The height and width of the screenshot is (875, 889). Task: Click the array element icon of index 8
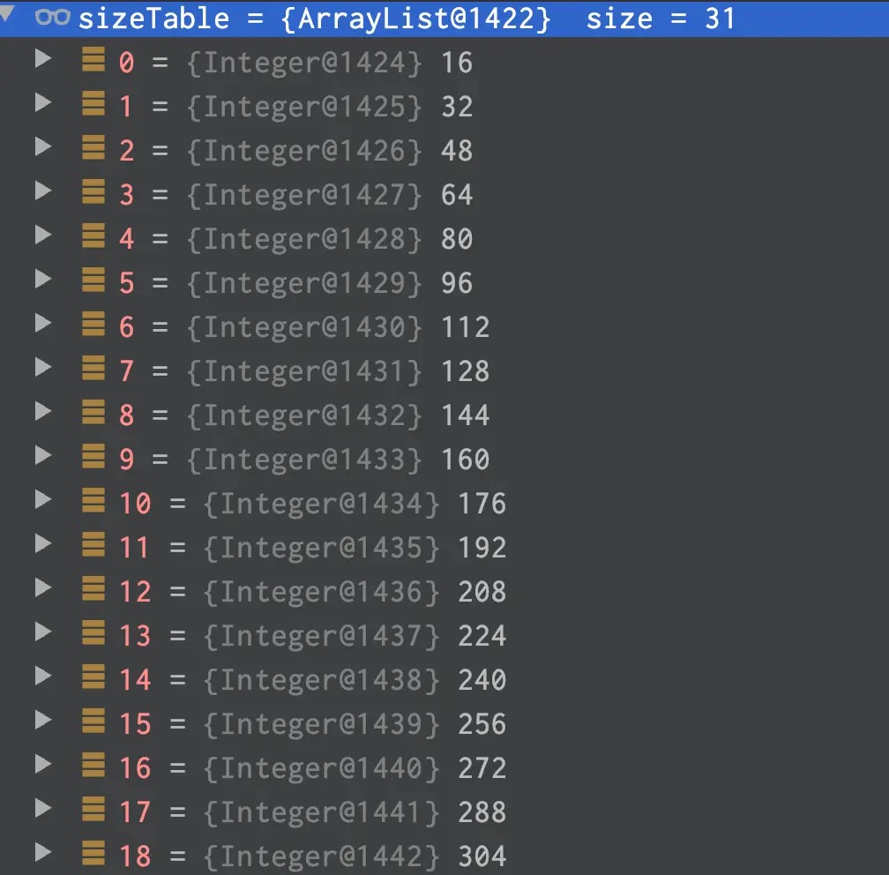[x=93, y=412]
